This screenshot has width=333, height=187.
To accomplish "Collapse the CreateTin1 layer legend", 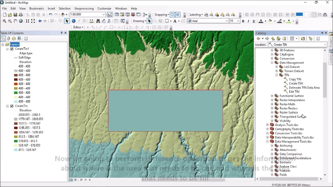I will pos(7,49).
